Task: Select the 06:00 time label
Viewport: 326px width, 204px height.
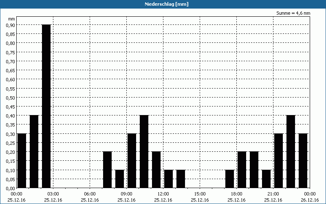Action: (90, 194)
